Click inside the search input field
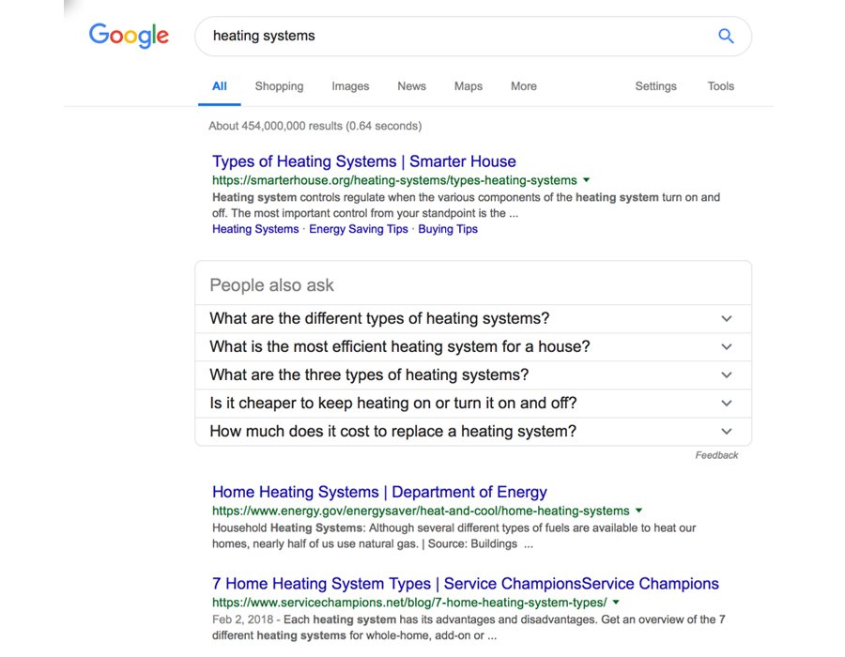 coord(422,36)
